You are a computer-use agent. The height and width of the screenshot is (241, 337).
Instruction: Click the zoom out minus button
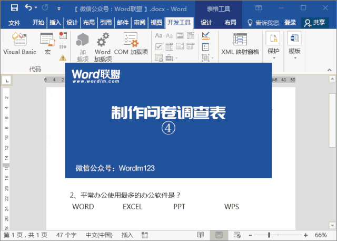tap(250, 235)
